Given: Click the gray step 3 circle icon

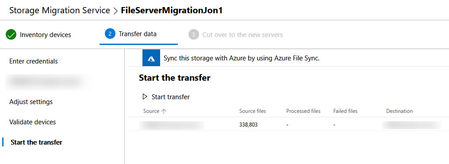Looking at the screenshot, I should point(194,35).
